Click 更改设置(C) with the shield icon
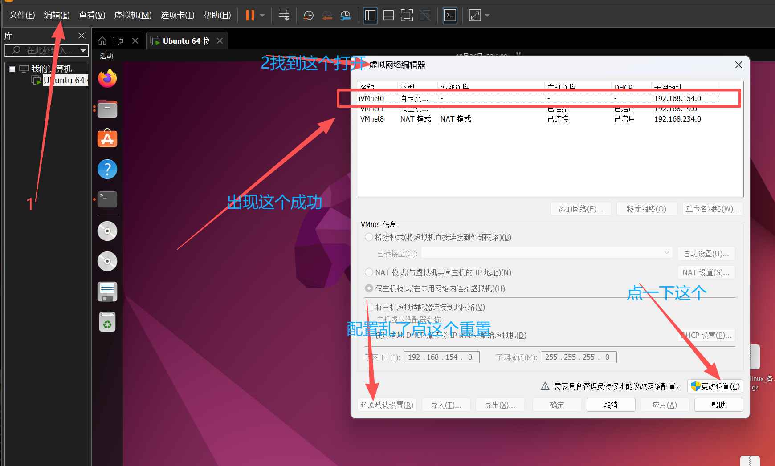 (x=715, y=386)
